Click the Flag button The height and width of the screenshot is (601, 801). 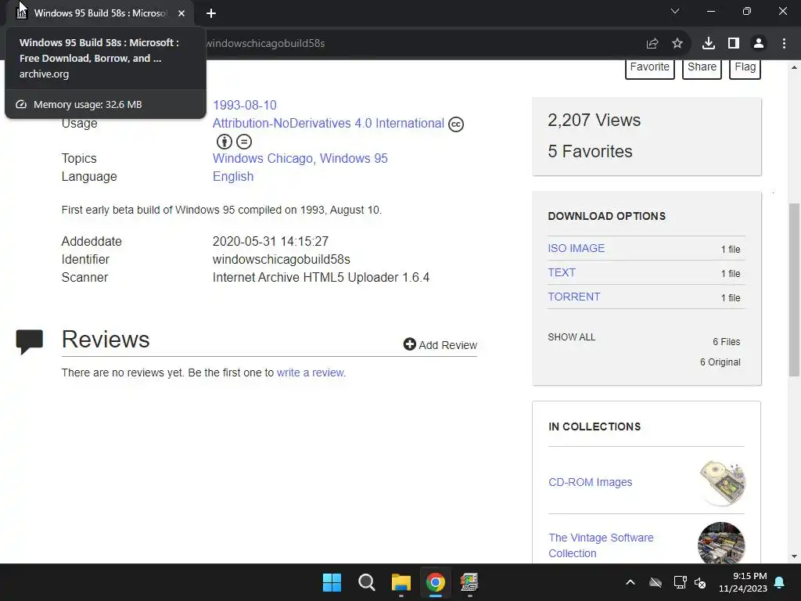(745, 68)
